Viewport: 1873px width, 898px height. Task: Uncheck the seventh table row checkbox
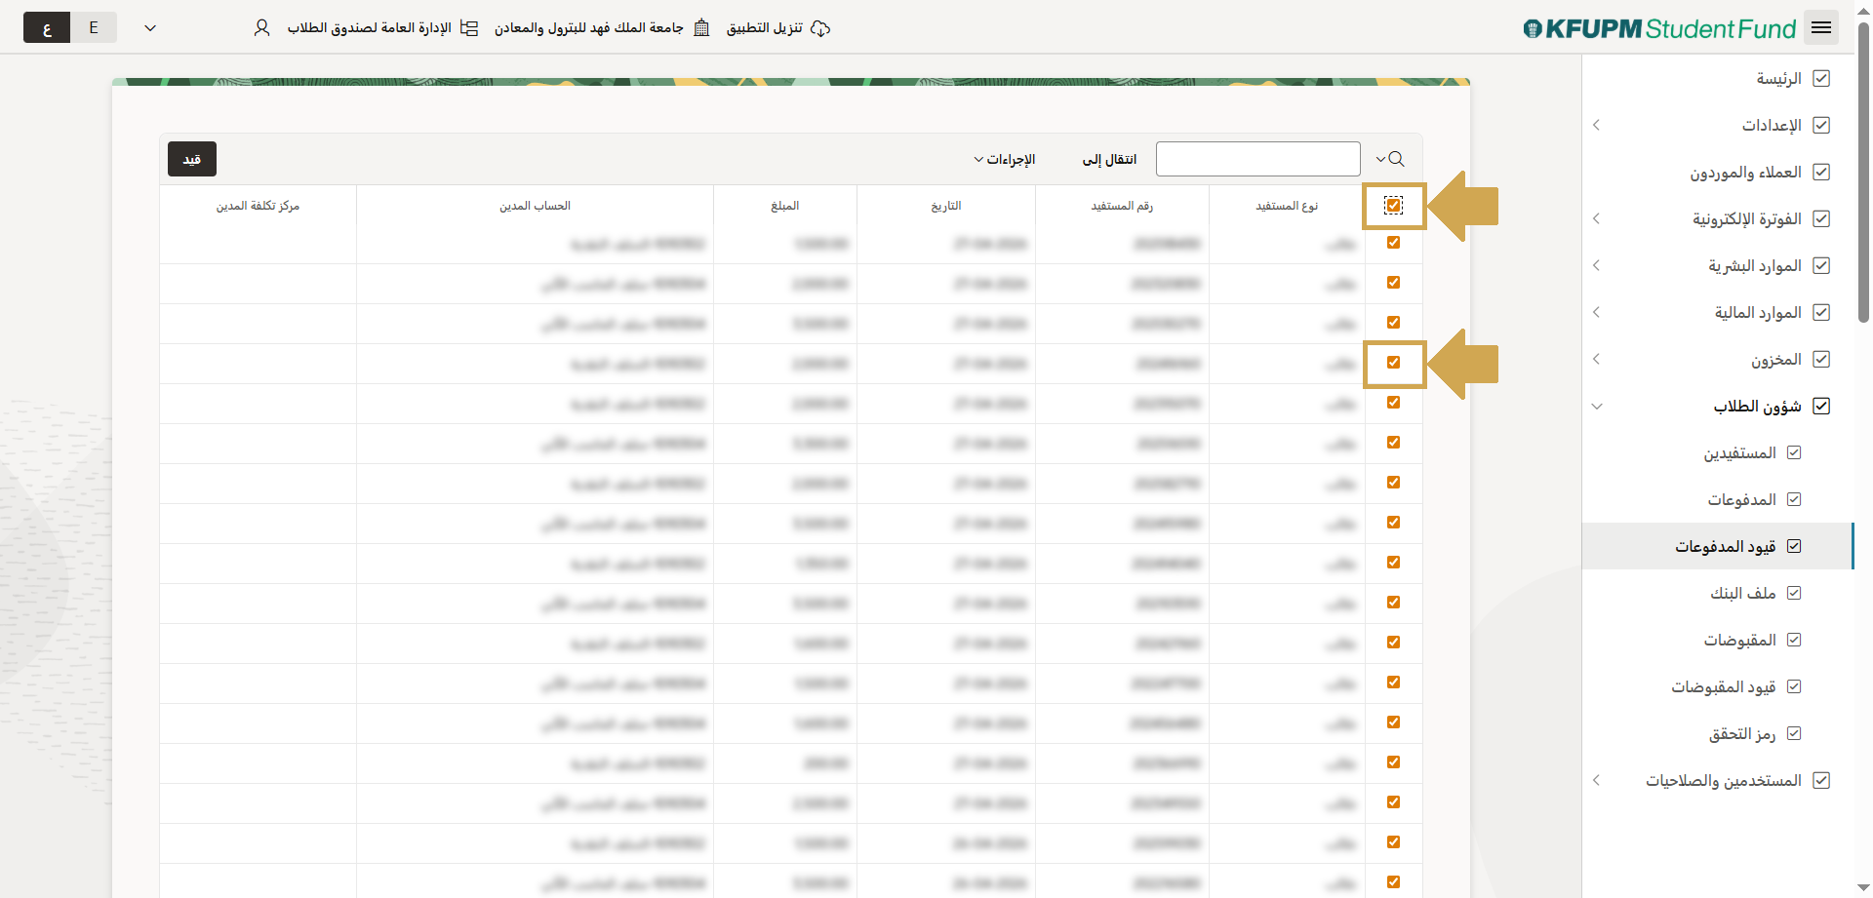1393,483
